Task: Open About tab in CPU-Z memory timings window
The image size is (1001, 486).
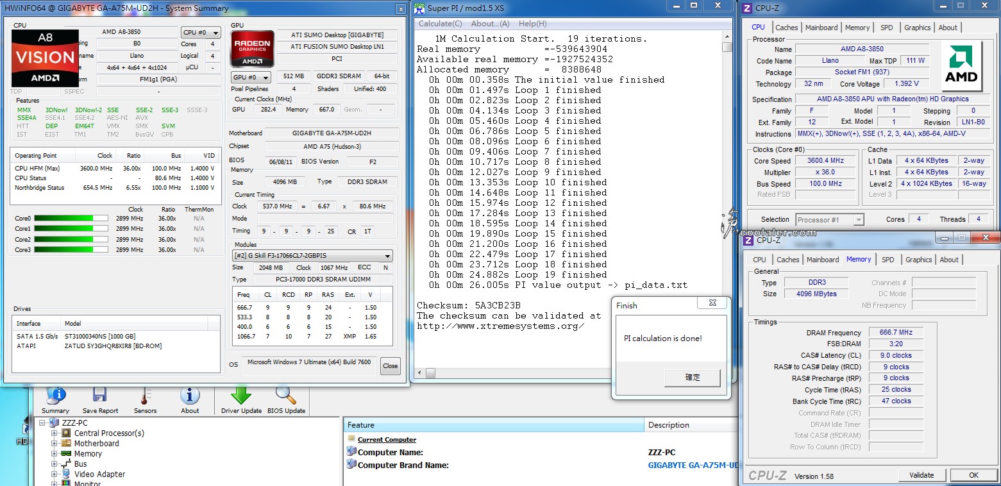Action: tap(950, 260)
